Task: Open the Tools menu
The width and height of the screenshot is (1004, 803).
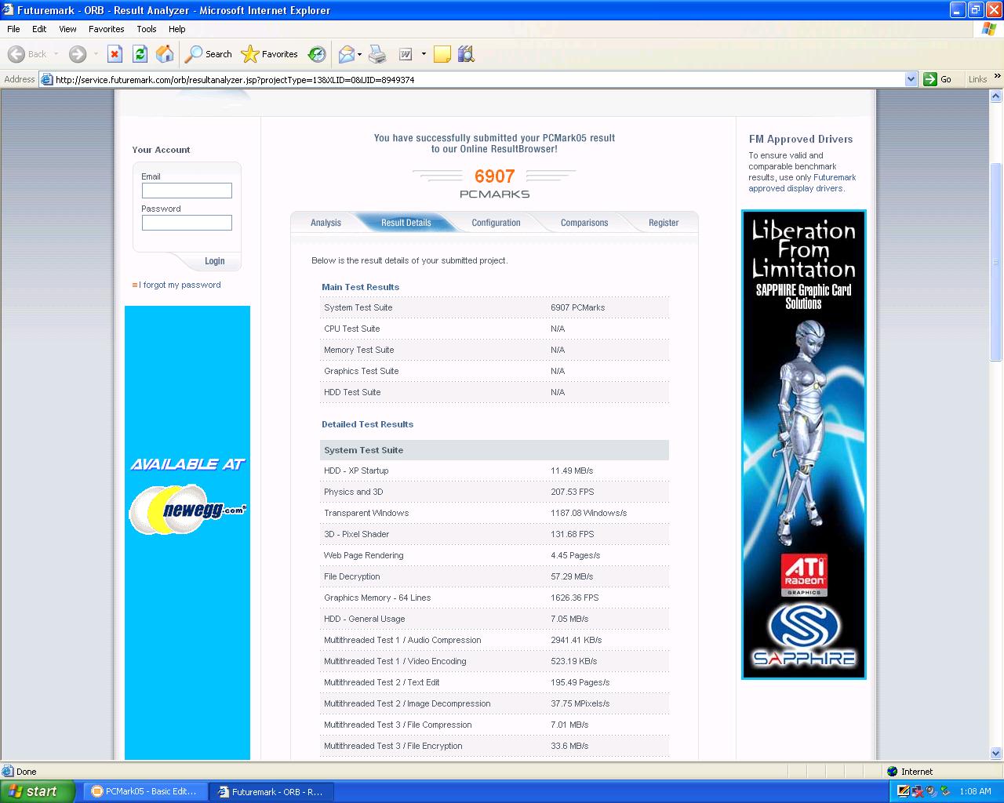Action: [x=147, y=29]
